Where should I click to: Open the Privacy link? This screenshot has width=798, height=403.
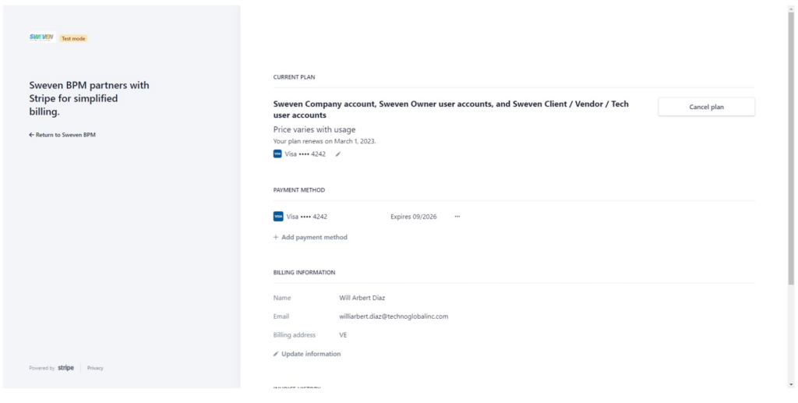pyautogui.click(x=95, y=368)
